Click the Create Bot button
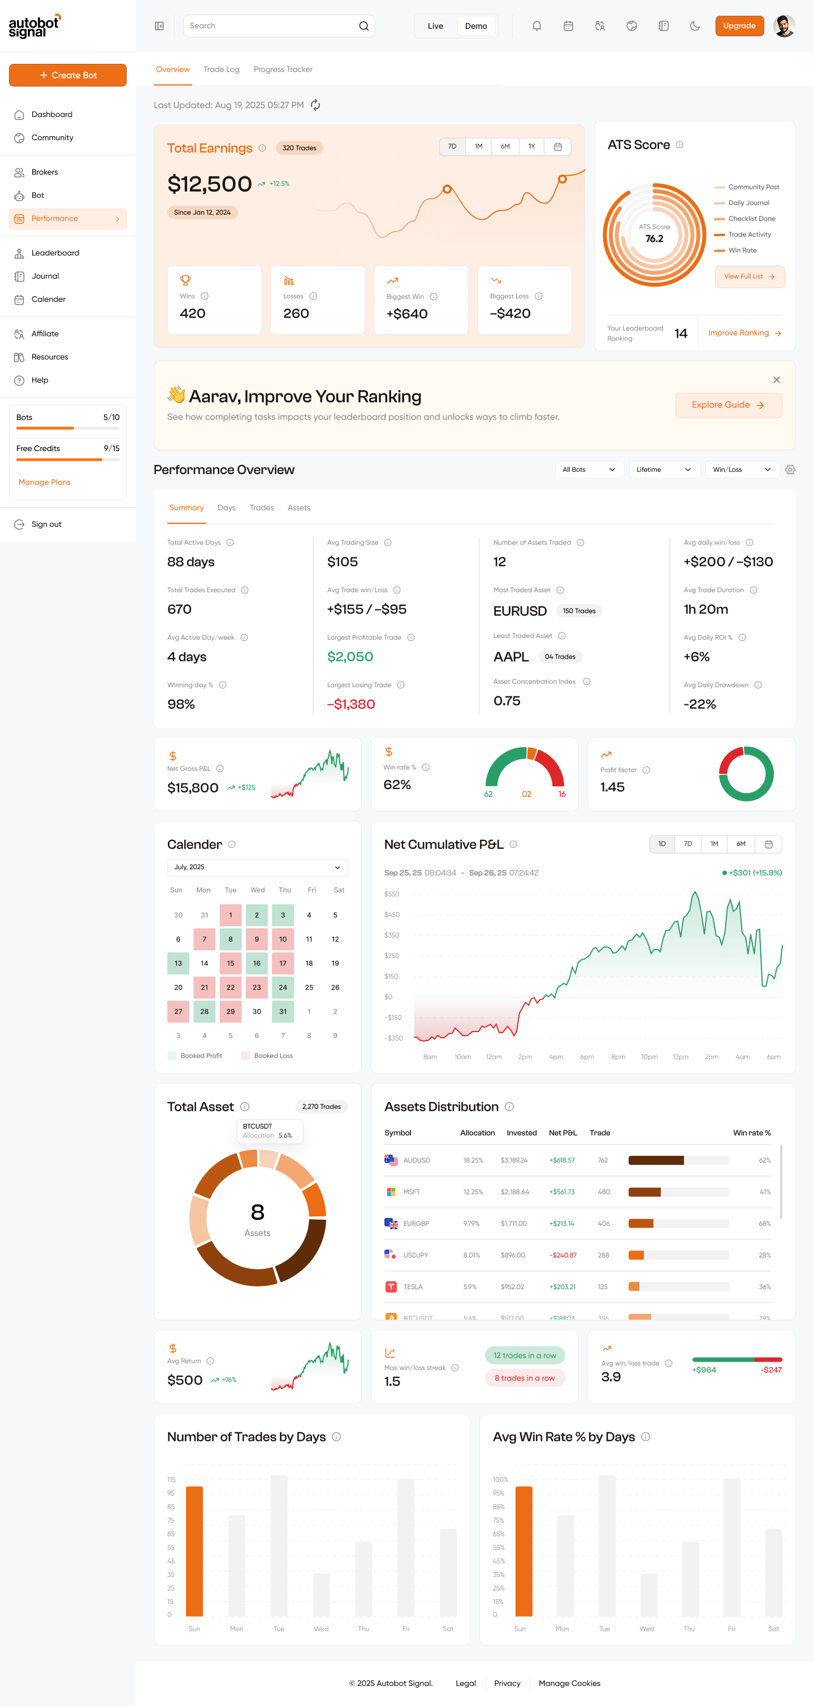This screenshot has width=814, height=1707. point(68,75)
